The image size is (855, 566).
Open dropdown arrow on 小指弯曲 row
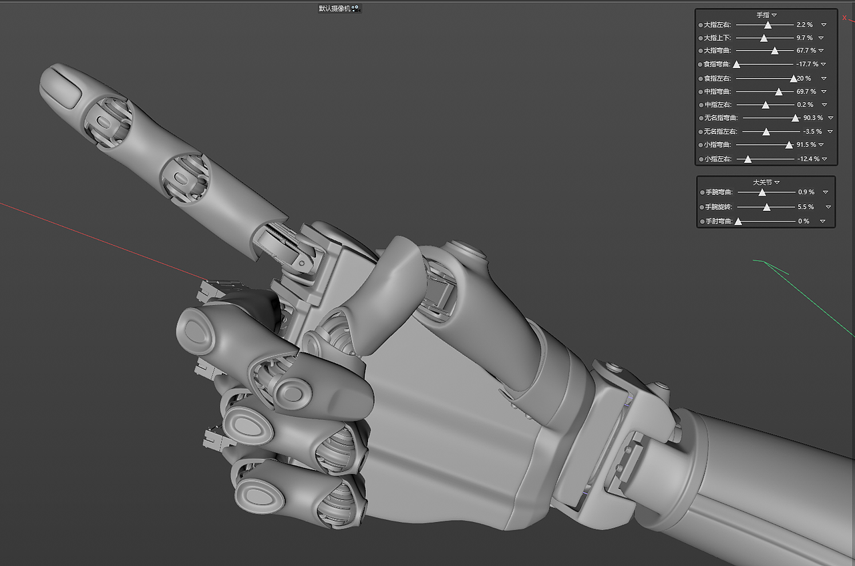point(822,145)
